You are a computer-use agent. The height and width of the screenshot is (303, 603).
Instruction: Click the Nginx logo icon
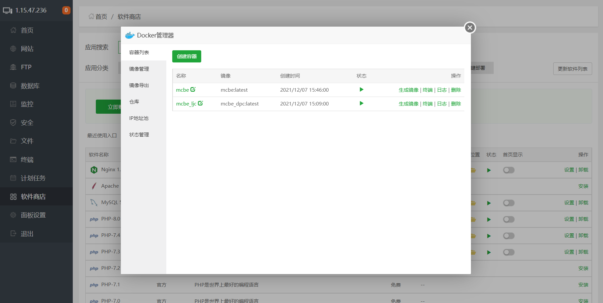(x=94, y=170)
